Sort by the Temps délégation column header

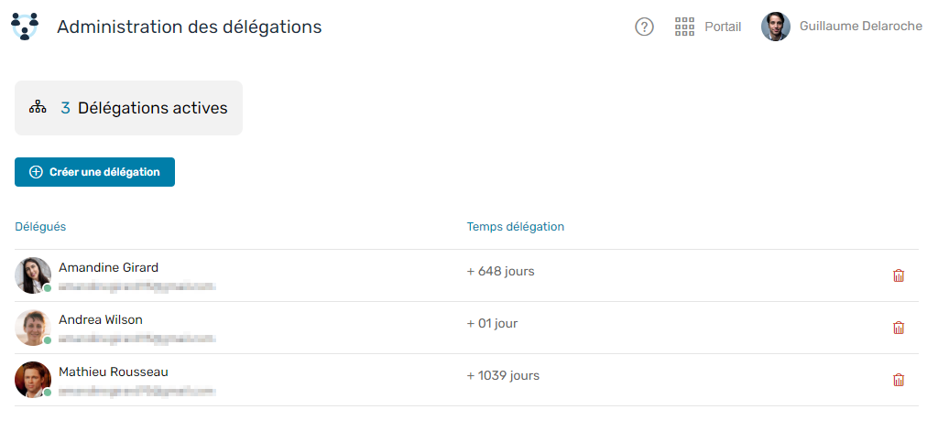point(515,227)
